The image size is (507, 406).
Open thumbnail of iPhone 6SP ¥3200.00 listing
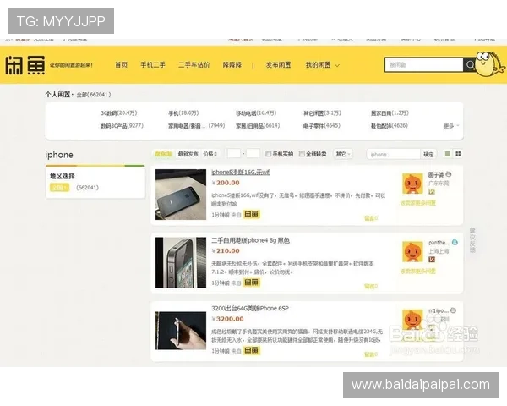pyautogui.click(x=181, y=331)
